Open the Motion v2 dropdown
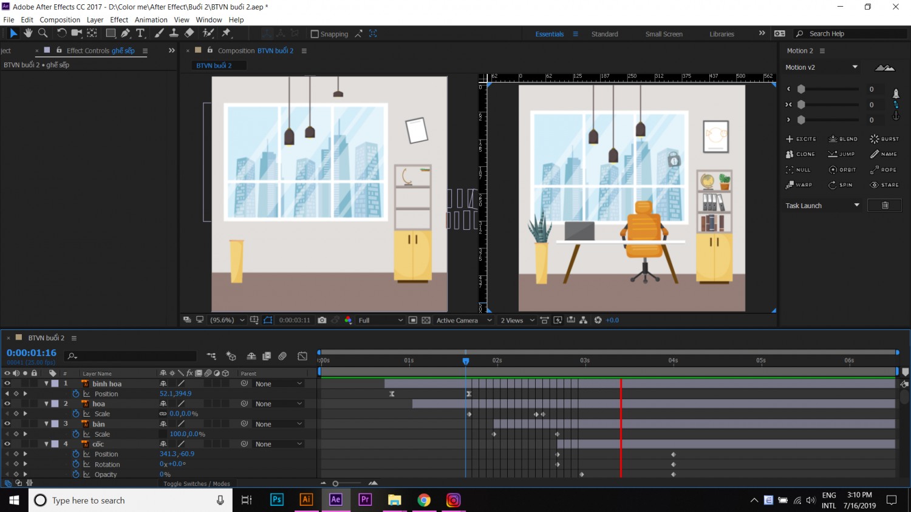The width and height of the screenshot is (911, 512). click(822, 67)
